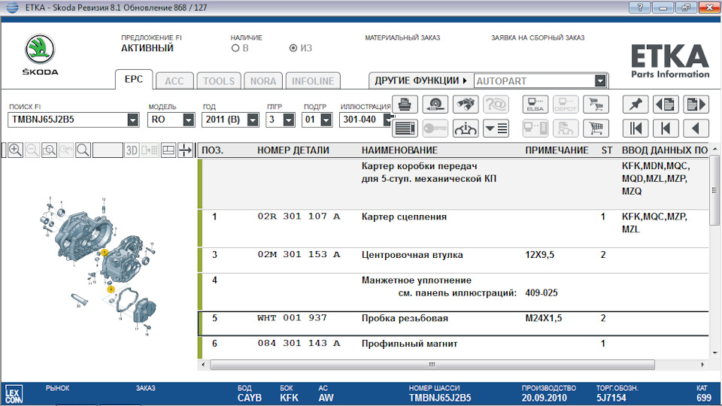Select the ИЗ availability radio button
The height and width of the screenshot is (406, 722).
293,48
